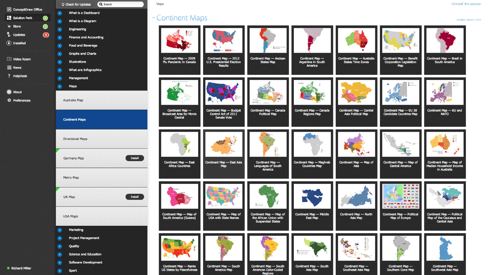Click the Search input field

[121, 4]
